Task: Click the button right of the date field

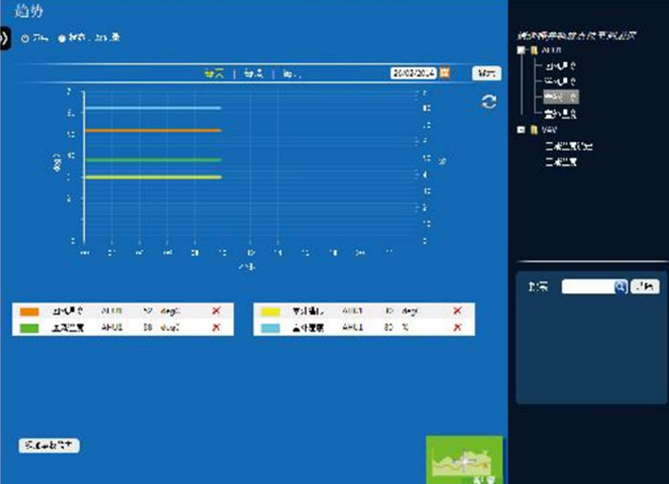Action: pyautogui.click(x=486, y=73)
